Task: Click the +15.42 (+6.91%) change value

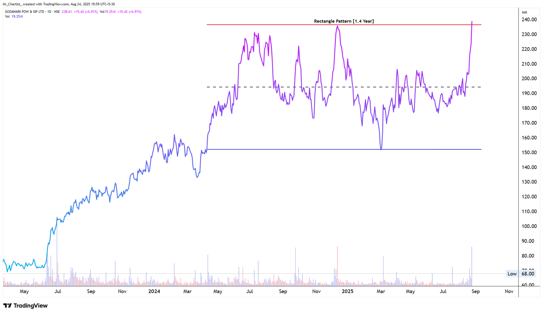Action: click(86, 11)
